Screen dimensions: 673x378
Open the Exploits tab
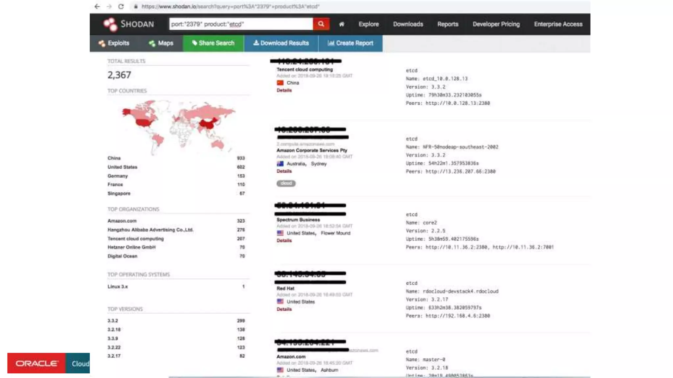[114, 43]
